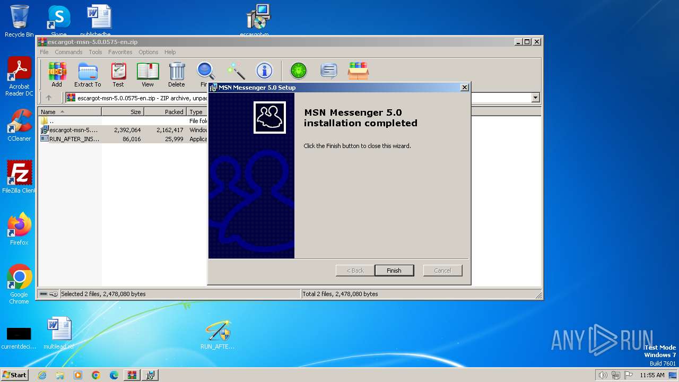Open Internet Explorer from taskbar

click(x=42, y=375)
